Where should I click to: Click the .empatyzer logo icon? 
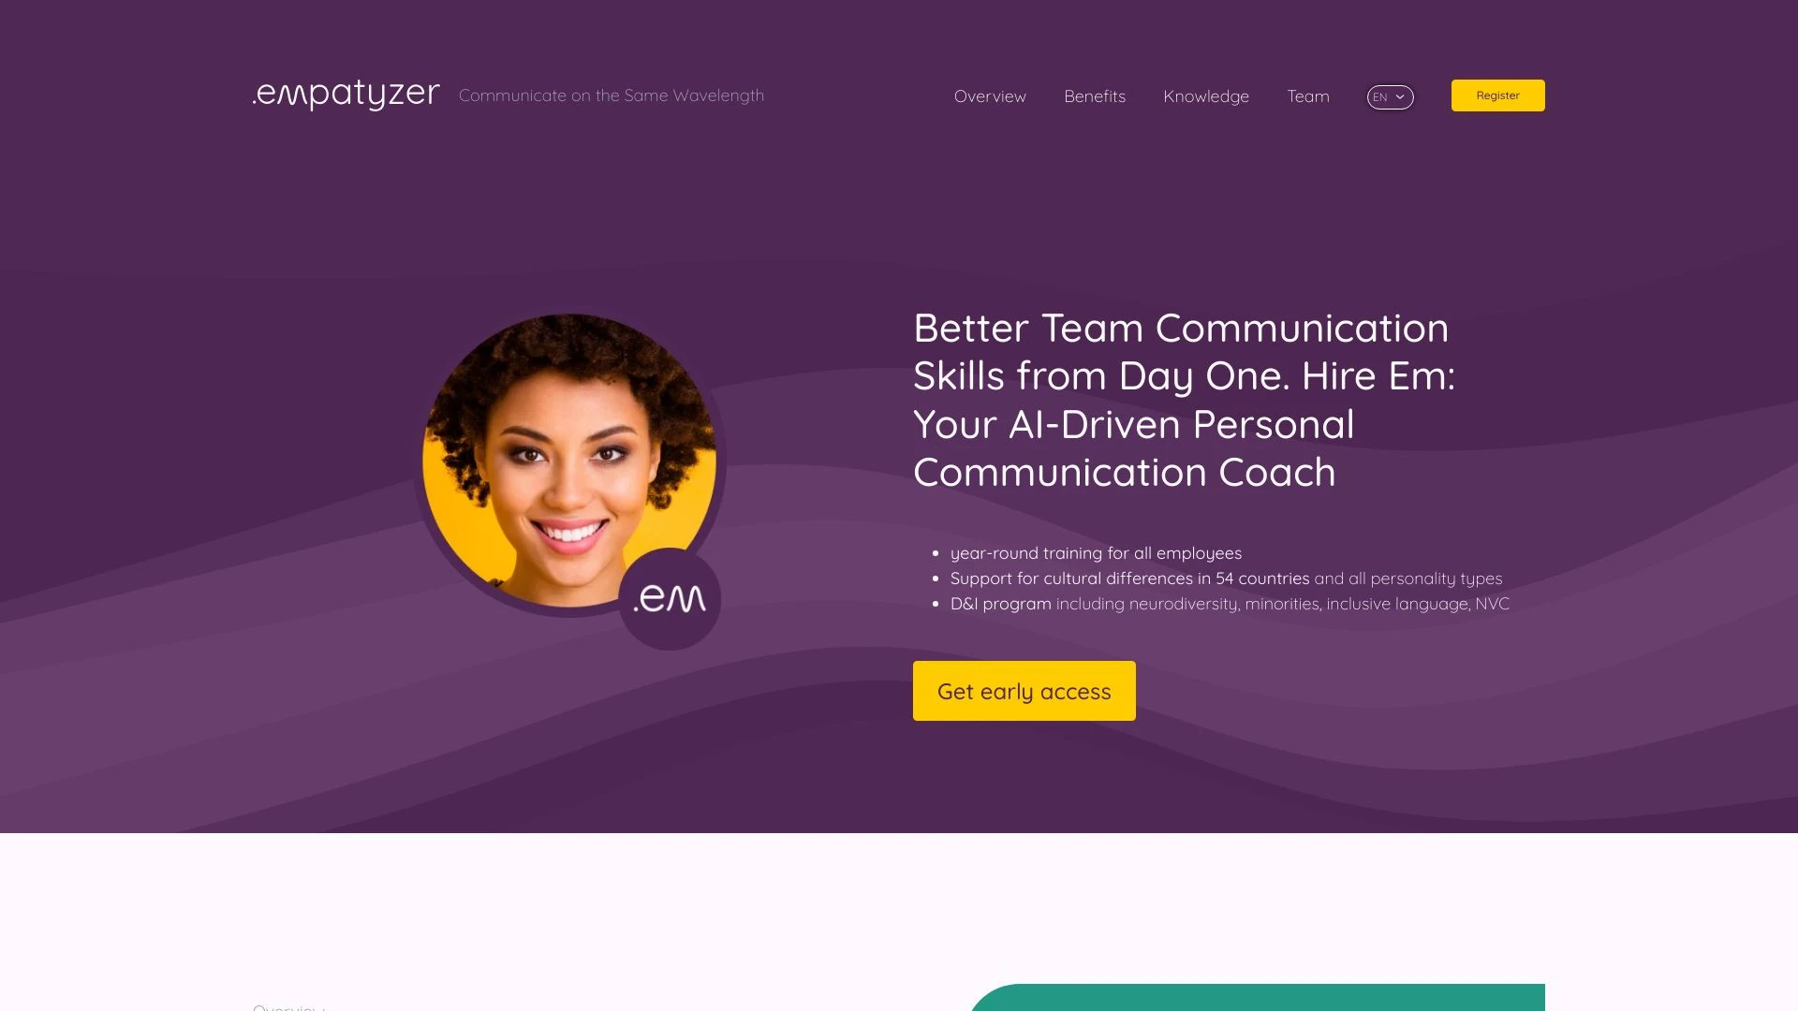tap(346, 95)
